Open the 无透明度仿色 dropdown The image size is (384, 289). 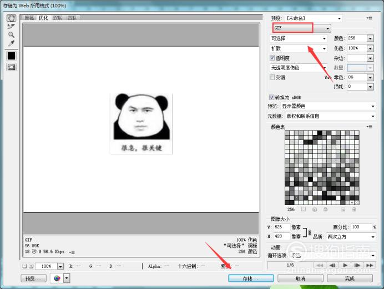click(299, 68)
